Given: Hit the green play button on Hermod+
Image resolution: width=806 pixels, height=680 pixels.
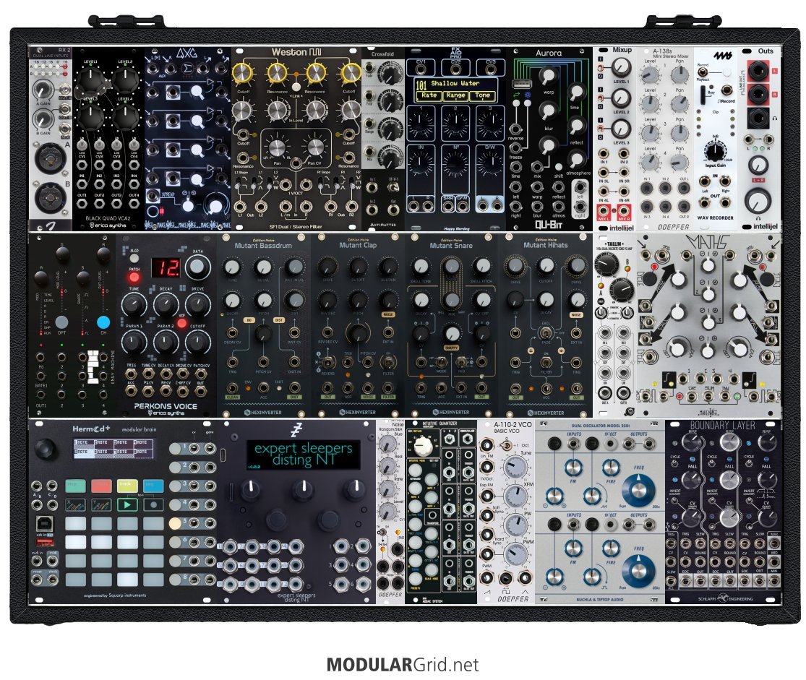Looking at the screenshot, I should click(127, 504).
